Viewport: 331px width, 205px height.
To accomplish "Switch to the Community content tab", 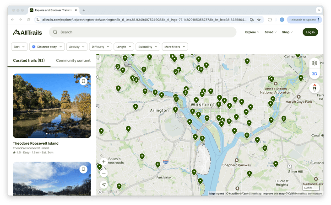I will coord(73,60).
